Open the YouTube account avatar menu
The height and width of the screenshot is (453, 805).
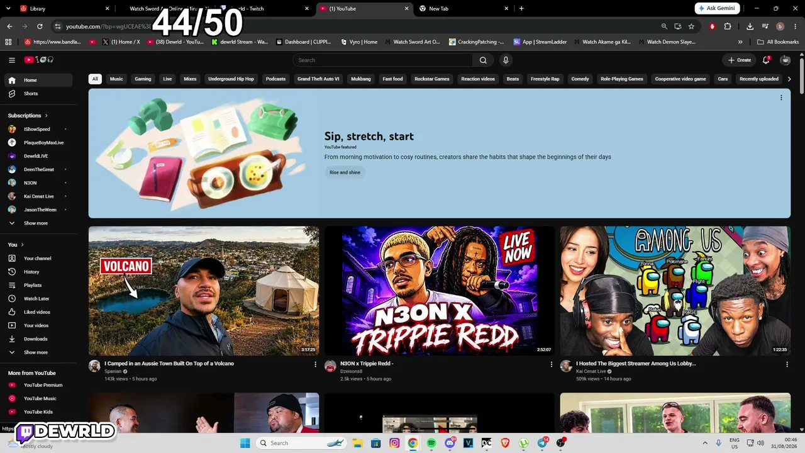pos(786,60)
